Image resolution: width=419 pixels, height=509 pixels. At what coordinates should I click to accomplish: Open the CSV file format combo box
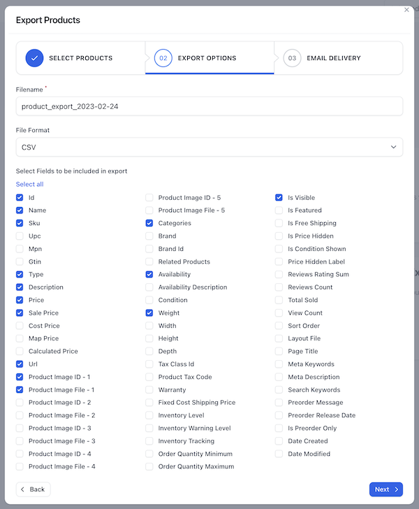pyautogui.click(x=209, y=147)
